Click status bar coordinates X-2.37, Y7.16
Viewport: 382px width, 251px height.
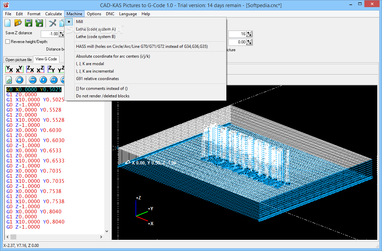[x=21, y=245]
